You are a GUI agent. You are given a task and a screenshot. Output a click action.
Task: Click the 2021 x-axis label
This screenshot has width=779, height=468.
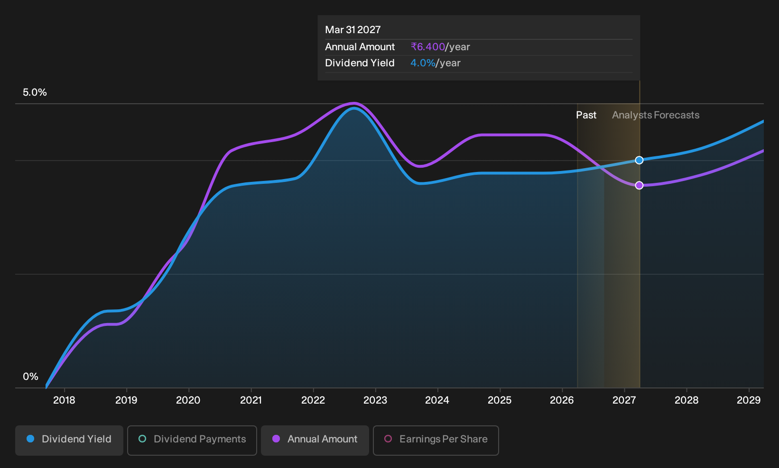[x=251, y=400]
